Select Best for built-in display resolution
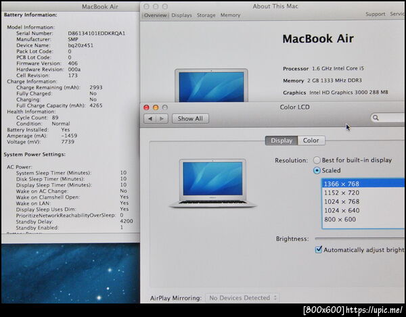 317,160
